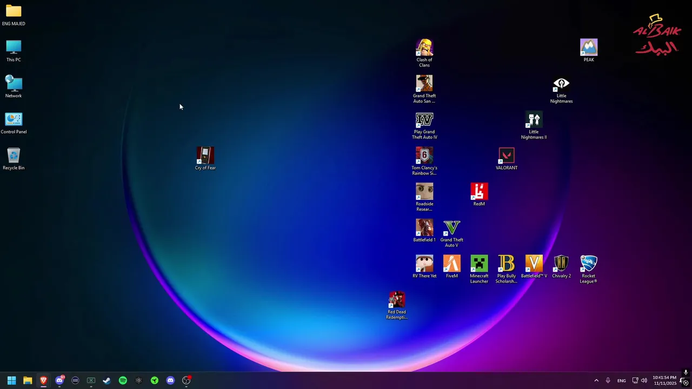Select the Control Panel desktop icon

[14, 123]
